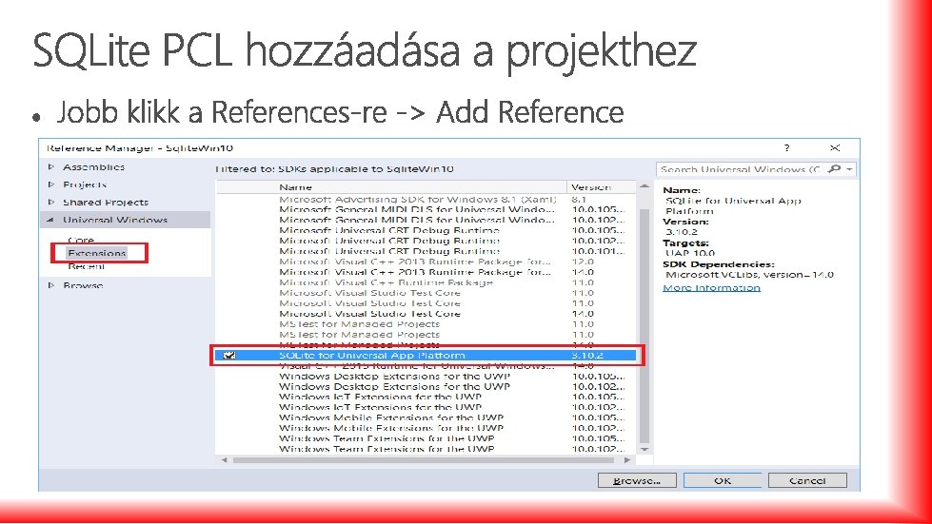Select Microsoft Advertising SDK for Windows 8.1 row
The height and width of the screenshot is (524, 932).
tap(426, 200)
